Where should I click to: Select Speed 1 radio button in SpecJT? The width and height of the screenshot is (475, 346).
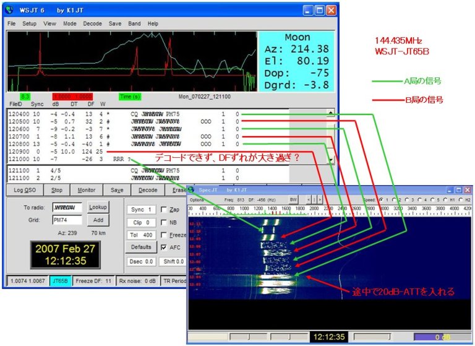coord(382,200)
